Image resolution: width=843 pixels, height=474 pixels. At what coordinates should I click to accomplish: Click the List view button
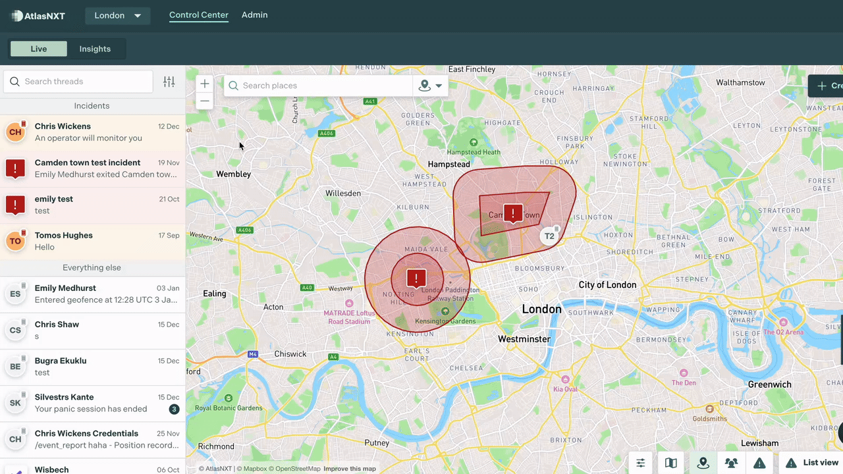pyautogui.click(x=812, y=463)
